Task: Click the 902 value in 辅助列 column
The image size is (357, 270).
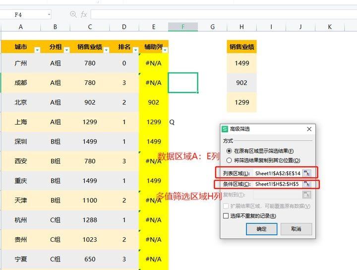Action: pos(154,102)
